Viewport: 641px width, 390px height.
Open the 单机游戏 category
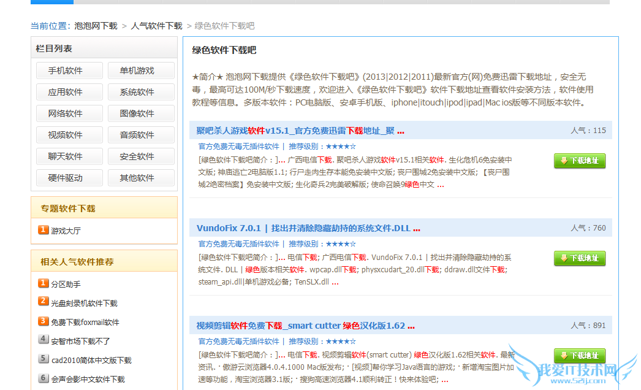tap(137, 71)
